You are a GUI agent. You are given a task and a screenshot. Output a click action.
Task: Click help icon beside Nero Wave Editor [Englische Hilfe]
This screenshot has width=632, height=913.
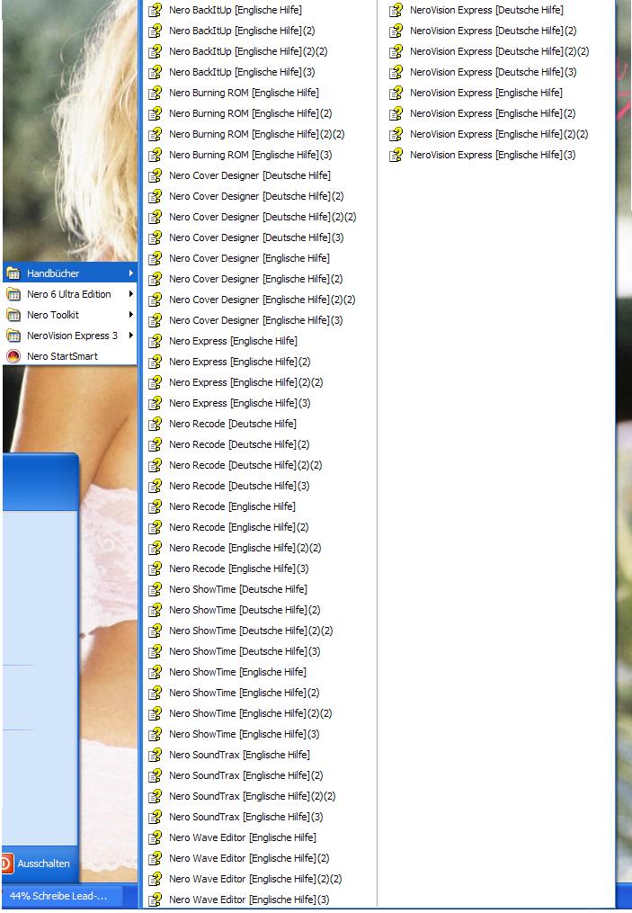[155, 837]
